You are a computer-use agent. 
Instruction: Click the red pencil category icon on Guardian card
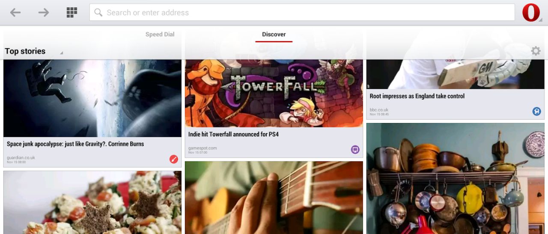[173, 159]
